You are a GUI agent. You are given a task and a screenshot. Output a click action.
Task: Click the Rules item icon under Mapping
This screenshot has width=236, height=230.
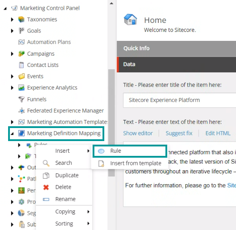[29, 145]
